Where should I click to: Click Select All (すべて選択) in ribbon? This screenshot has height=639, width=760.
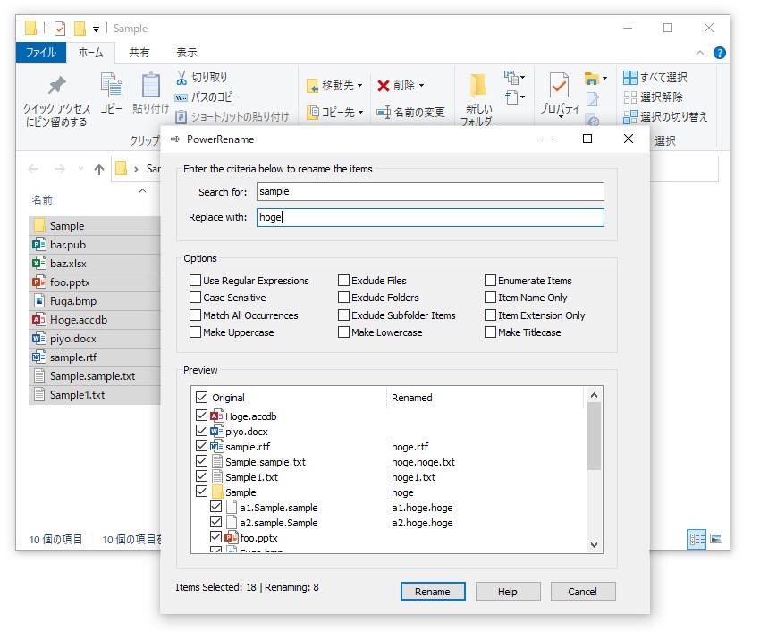pyautogui.click(x=654, y=78)
